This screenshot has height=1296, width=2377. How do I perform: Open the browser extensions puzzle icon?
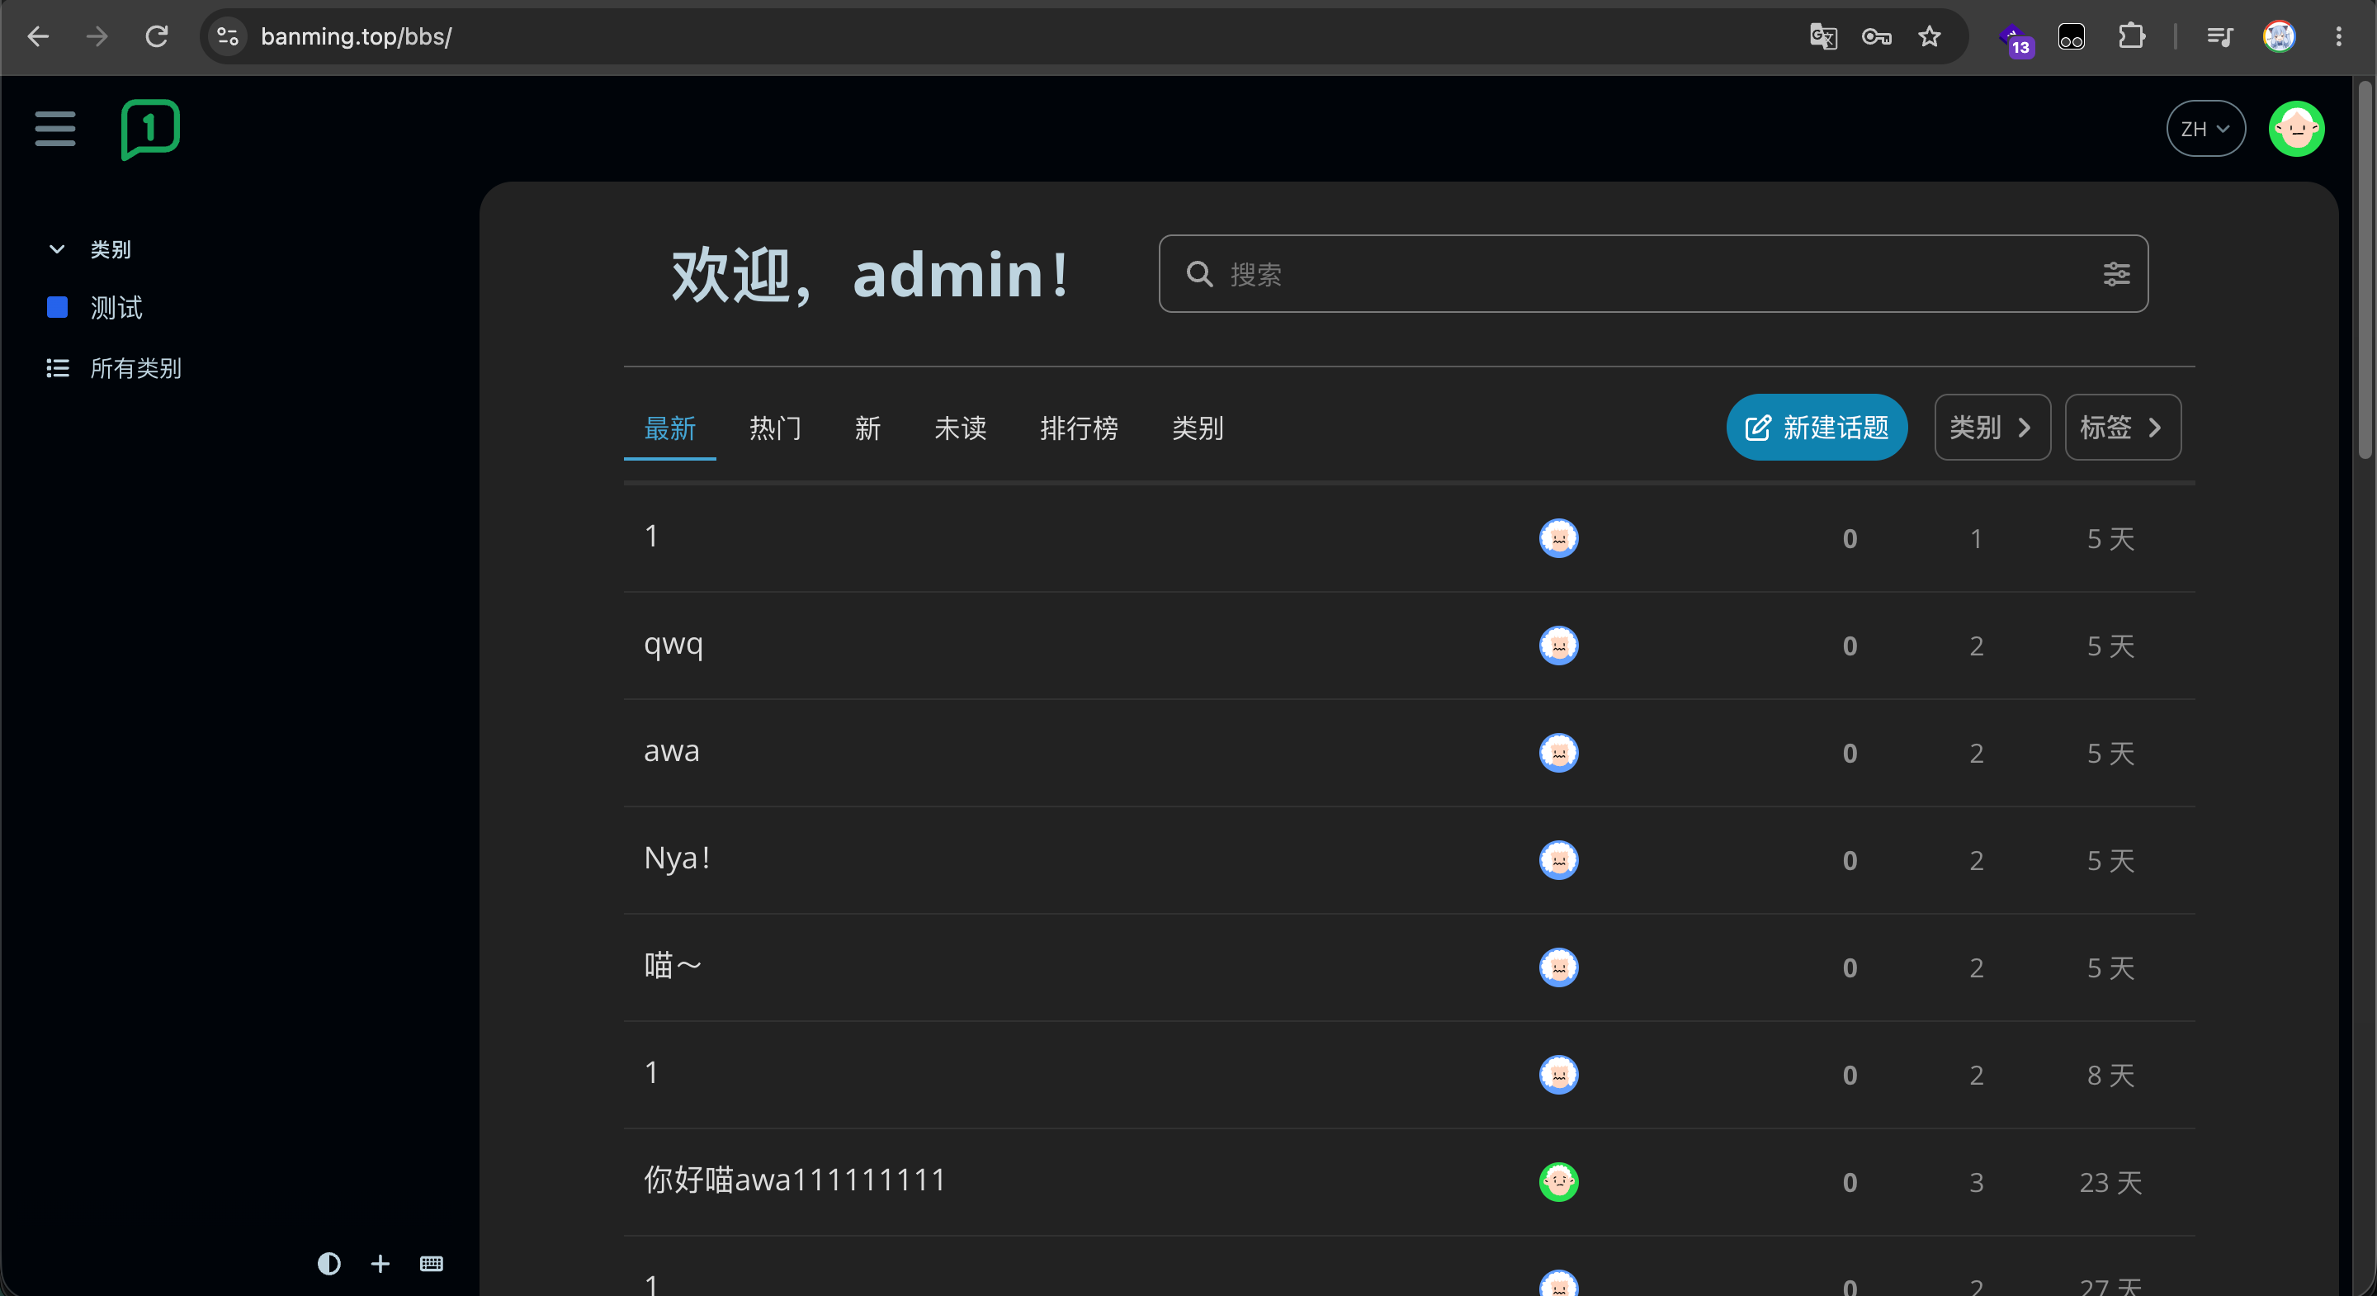click(2132, 36)
